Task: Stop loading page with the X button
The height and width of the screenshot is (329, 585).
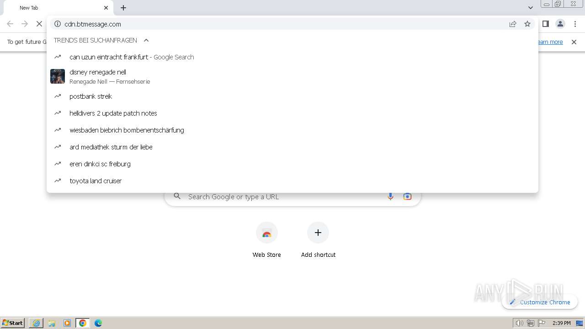Action: [x=39, y=24]
